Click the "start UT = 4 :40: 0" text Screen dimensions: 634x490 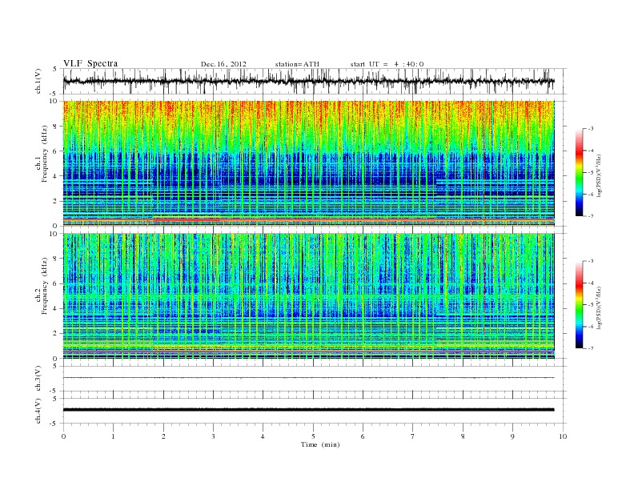387,64
